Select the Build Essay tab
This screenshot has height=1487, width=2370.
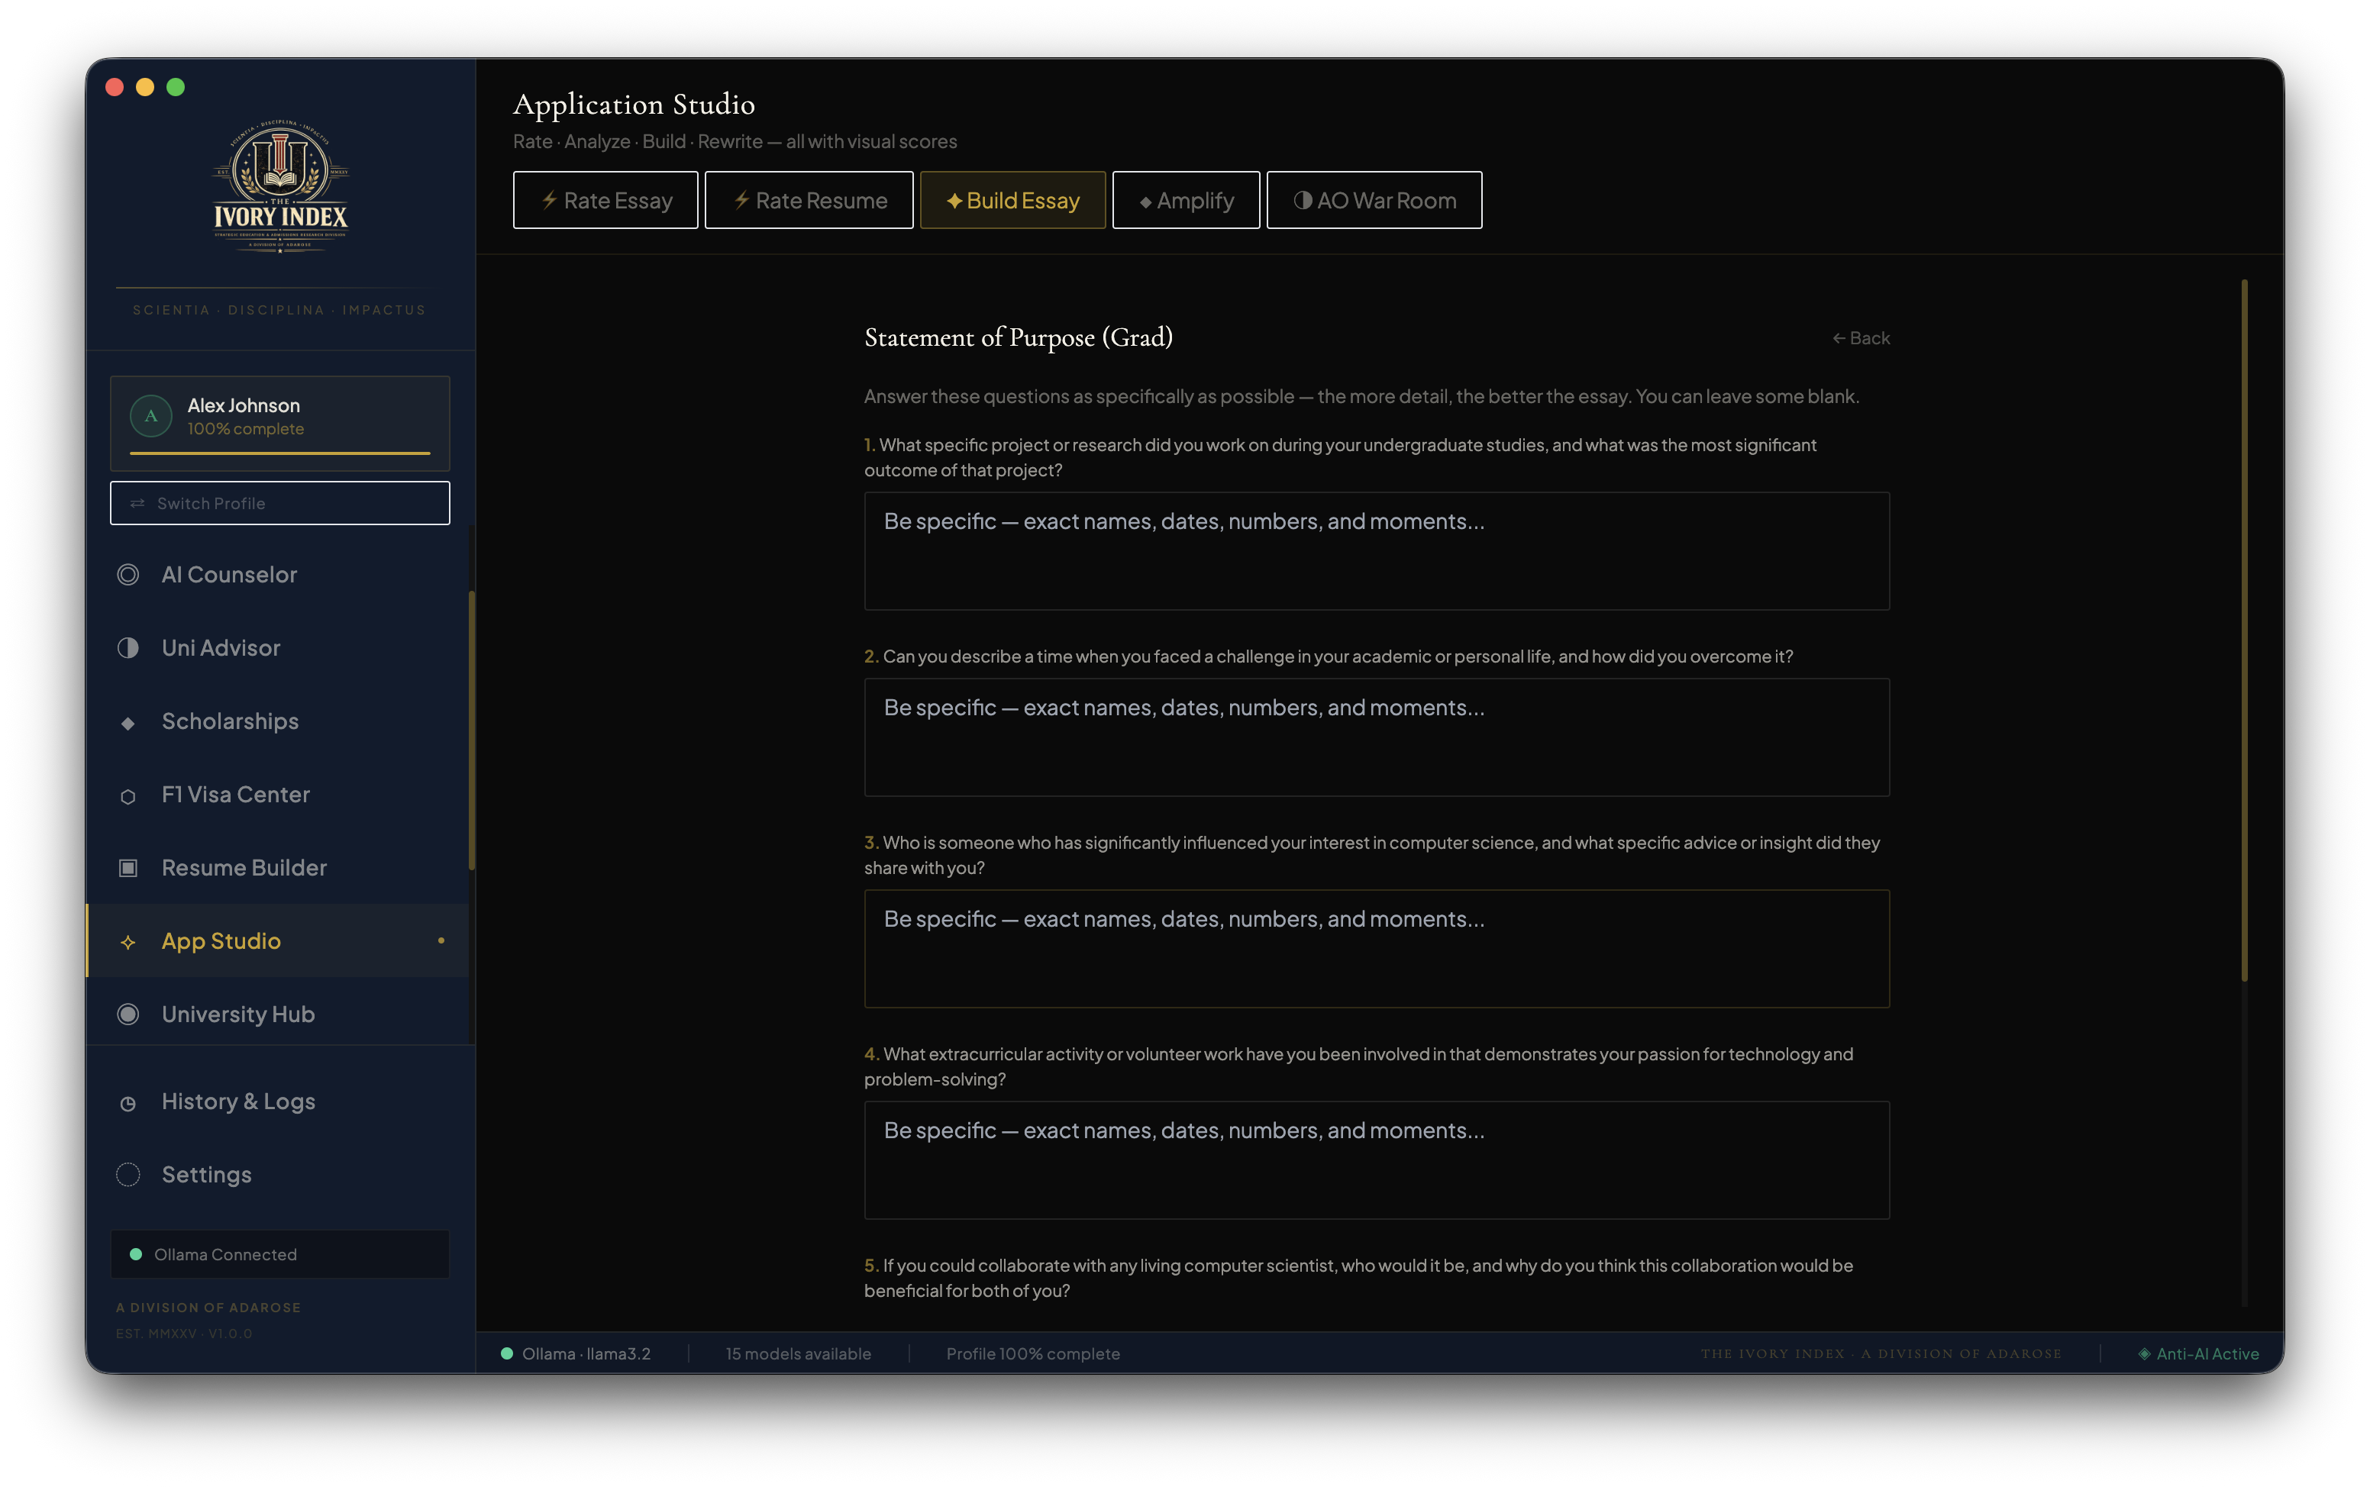(x=1013, y=200)
